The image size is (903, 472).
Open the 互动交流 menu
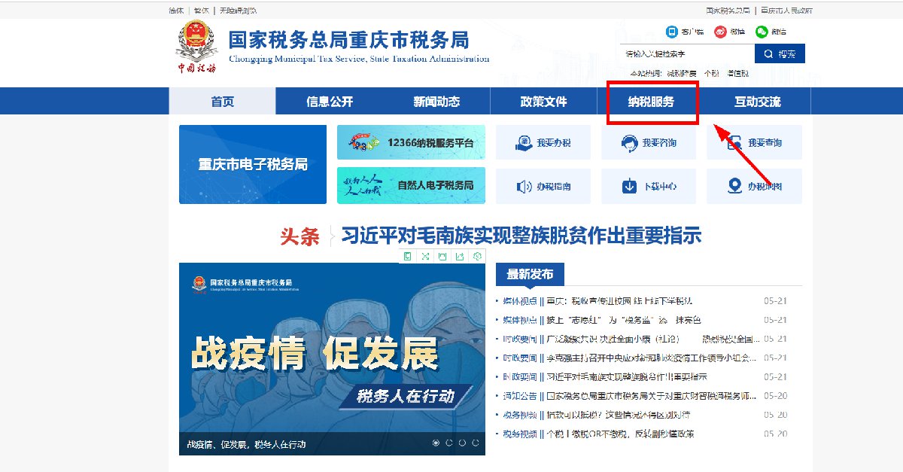coord(757,102)
